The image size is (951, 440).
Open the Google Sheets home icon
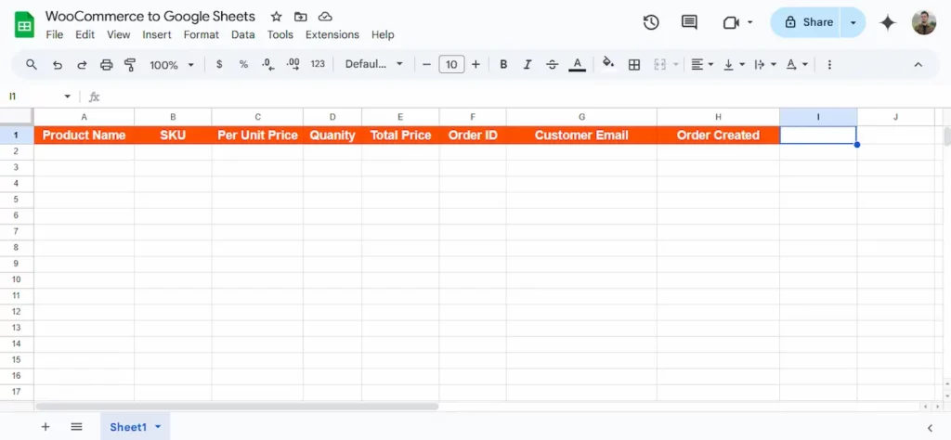tap(24, 25)
